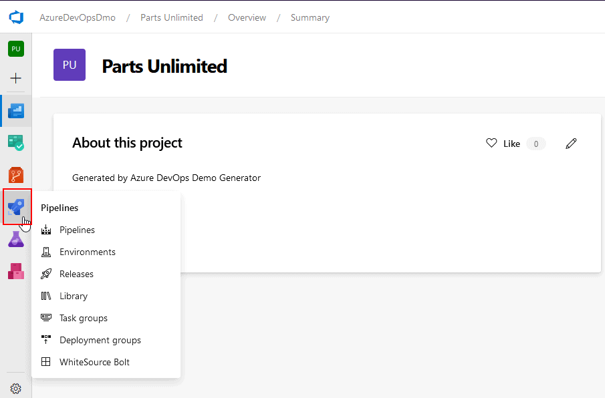Create new project using plus icon
This screenshot has height=398, width=605.
tap(15, 78)
